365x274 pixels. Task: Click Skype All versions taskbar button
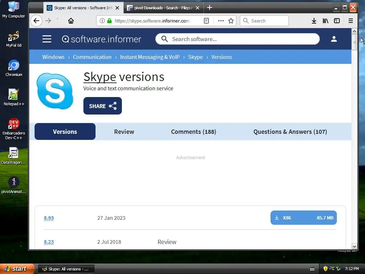(x=66, y=269)
